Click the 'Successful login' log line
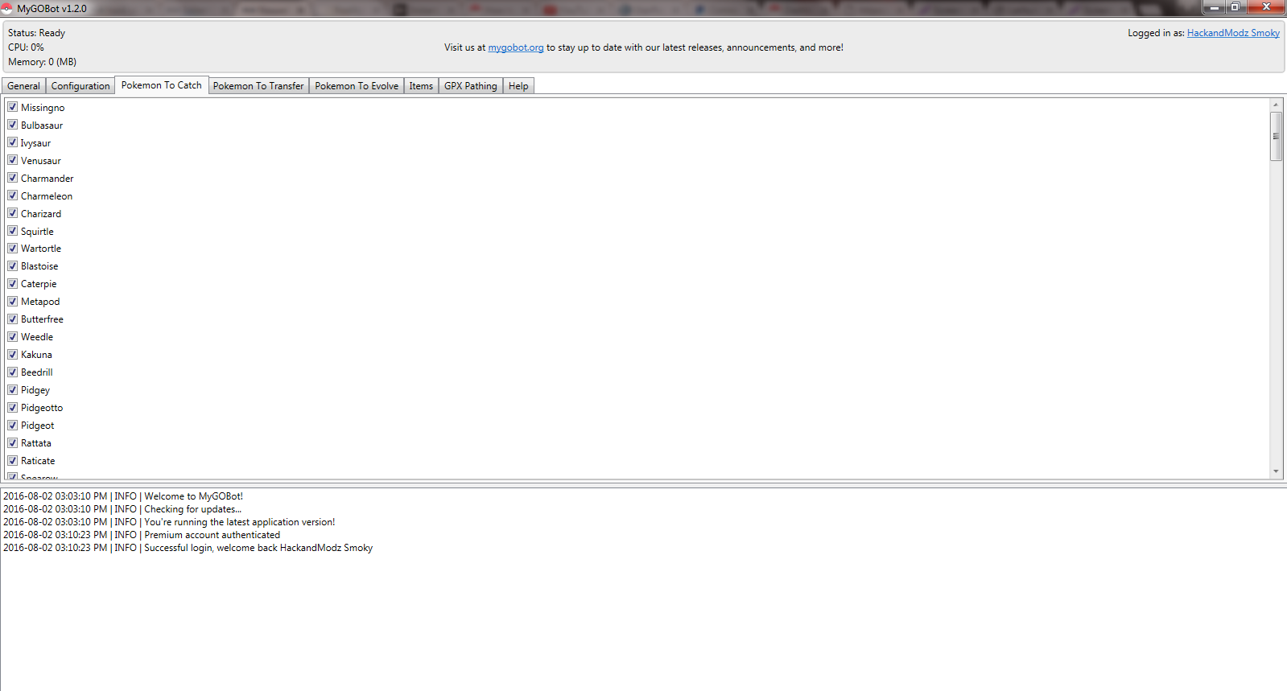The height and width of the screenshot is (691, 1287). 188,548
